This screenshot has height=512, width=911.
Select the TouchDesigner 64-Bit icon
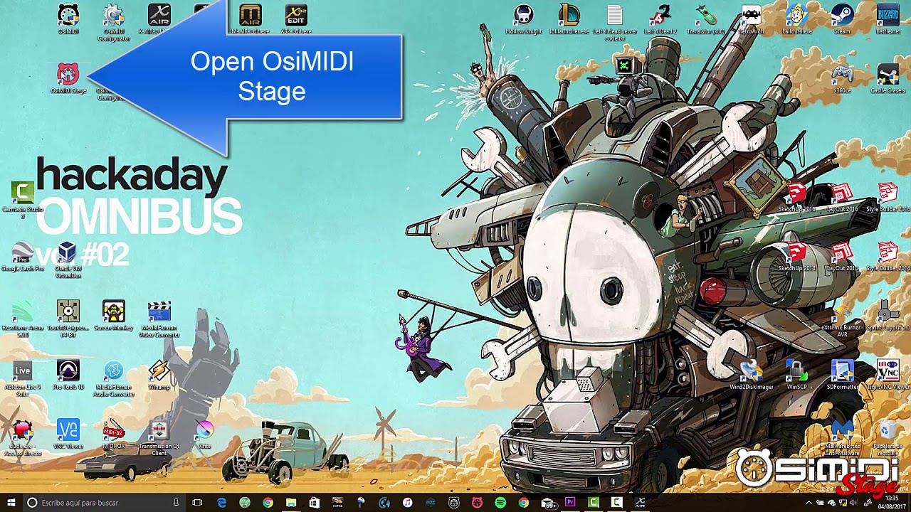(68, 319)
